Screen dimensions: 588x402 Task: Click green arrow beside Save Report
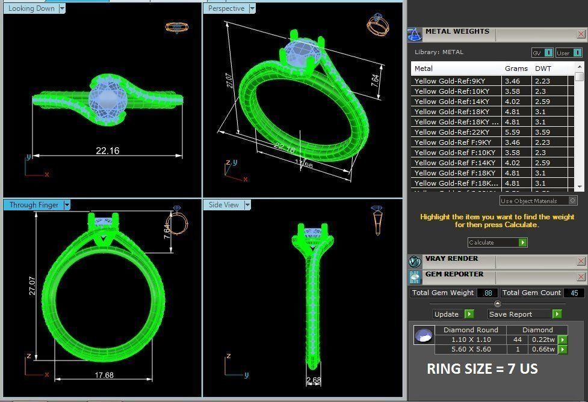pos(557,314)
